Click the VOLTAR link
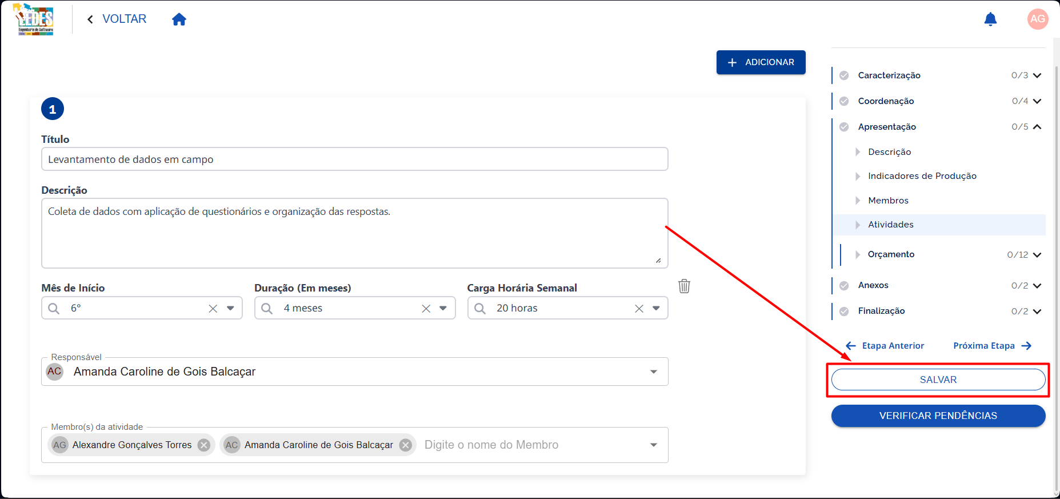 [124, 19]
